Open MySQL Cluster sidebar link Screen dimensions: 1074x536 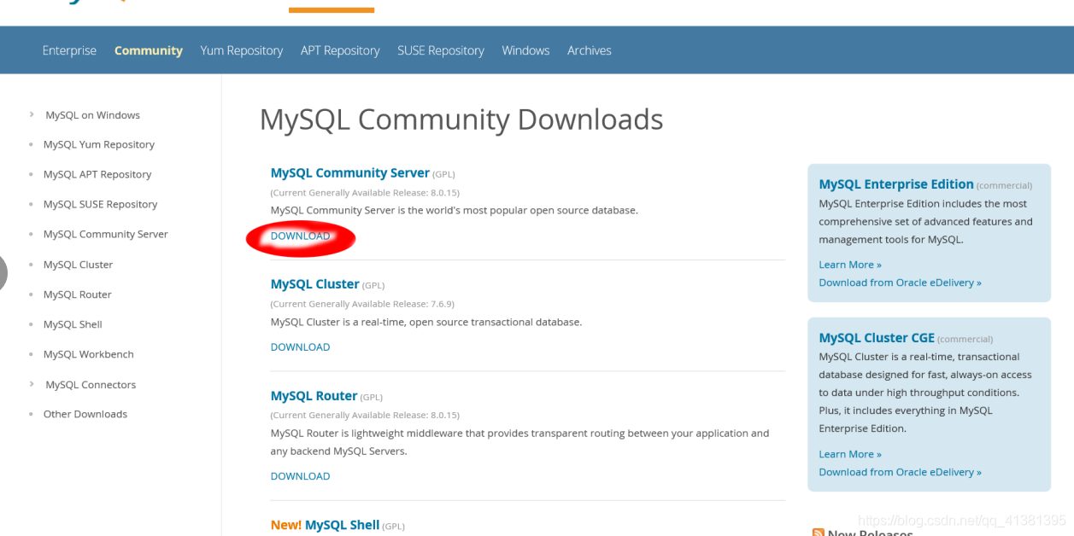tap(78, 265)
